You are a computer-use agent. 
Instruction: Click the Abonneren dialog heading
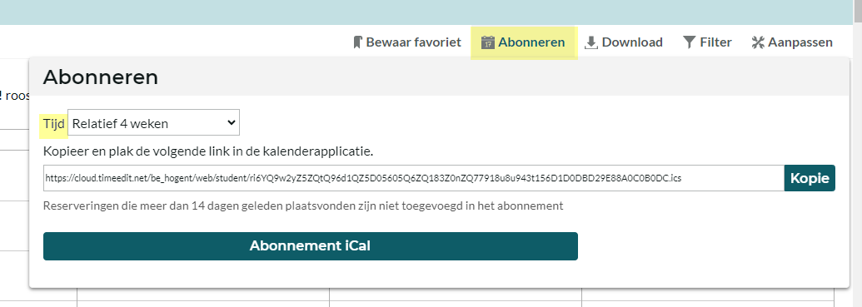tap(101, 77)
